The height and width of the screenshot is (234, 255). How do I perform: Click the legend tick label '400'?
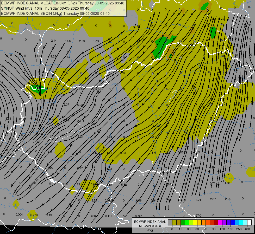247,229
